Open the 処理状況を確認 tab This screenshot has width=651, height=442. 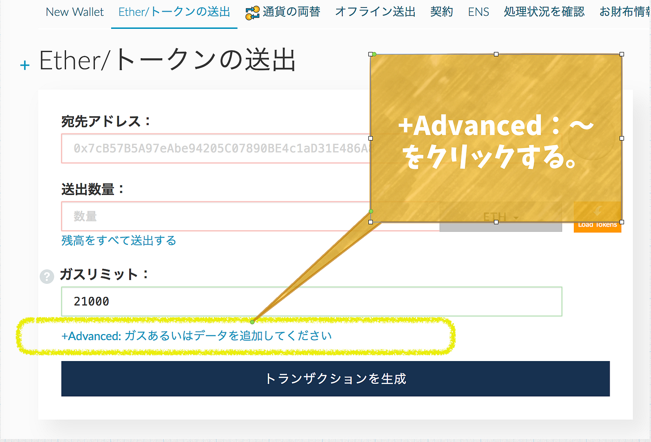(x=544, y=12)
